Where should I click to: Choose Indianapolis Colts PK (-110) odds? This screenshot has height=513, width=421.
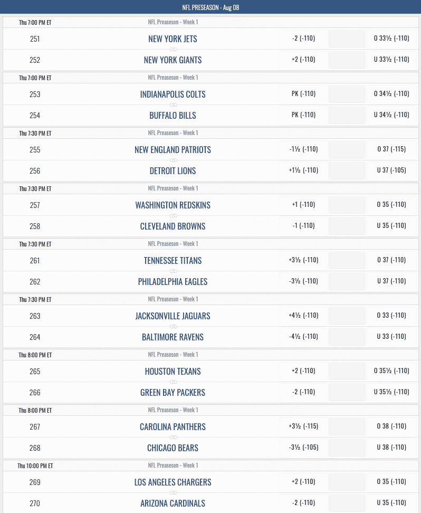click(303, 94)
